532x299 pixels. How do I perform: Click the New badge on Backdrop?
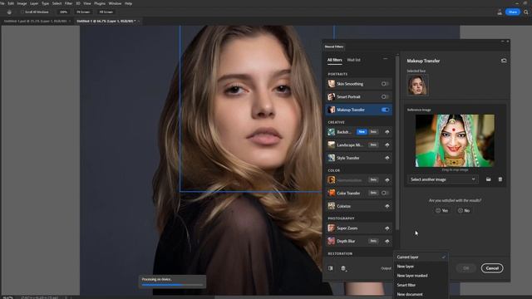coord(362,131)
